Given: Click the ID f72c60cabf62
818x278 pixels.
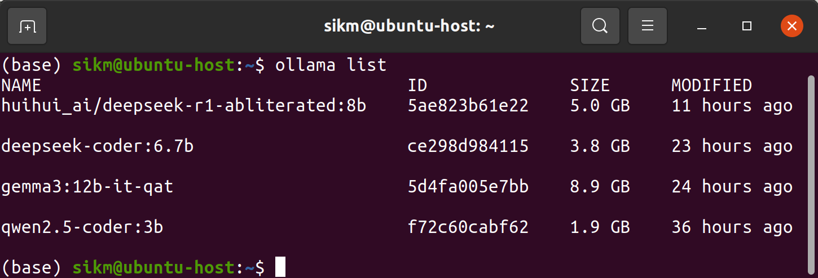Looking at the screenshot, I should (468, 227).
